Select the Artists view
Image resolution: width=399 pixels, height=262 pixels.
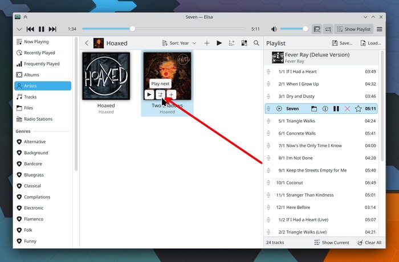click(x=43, y=86)
